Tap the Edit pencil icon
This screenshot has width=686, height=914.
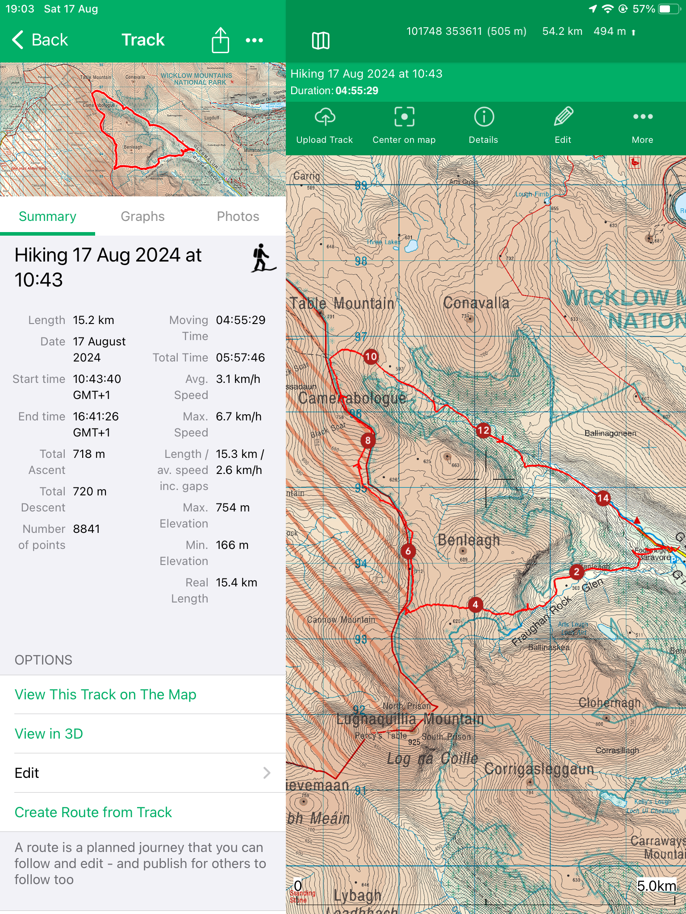563,117
